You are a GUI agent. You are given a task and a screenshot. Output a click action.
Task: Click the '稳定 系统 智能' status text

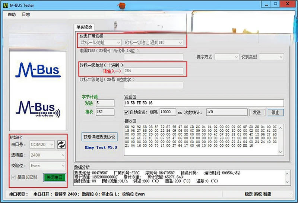[258, 194]
